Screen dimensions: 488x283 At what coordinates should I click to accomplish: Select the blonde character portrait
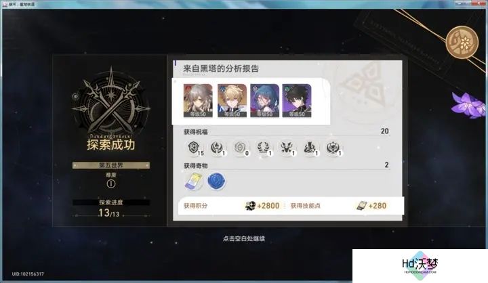[x=232, y=100]
